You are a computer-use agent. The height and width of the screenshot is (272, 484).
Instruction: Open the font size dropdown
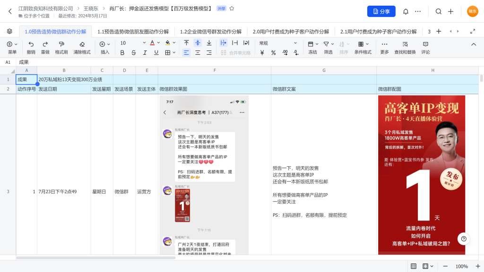click(x=133, y=43)
